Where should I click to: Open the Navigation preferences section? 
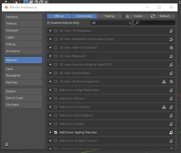tap(23, 75)
